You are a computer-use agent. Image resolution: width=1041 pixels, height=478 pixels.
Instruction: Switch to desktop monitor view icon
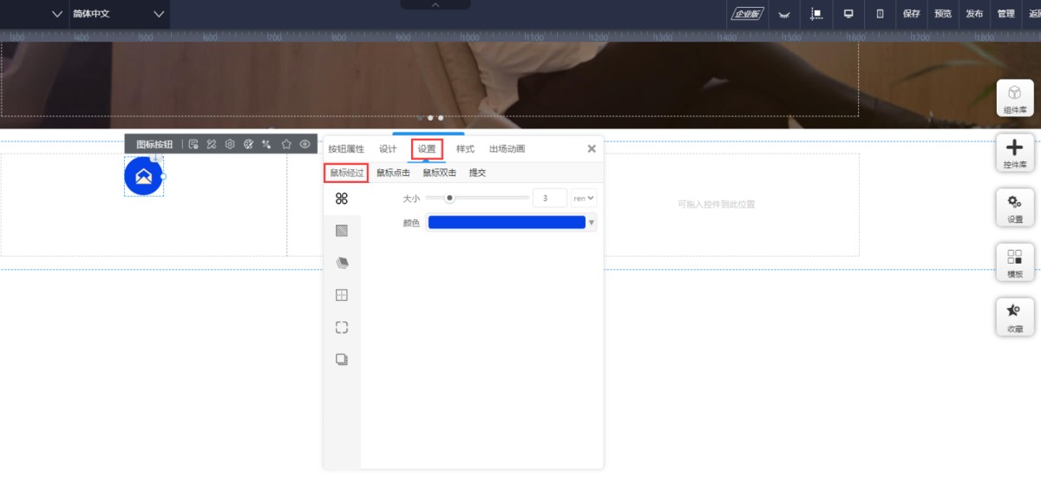848,14
